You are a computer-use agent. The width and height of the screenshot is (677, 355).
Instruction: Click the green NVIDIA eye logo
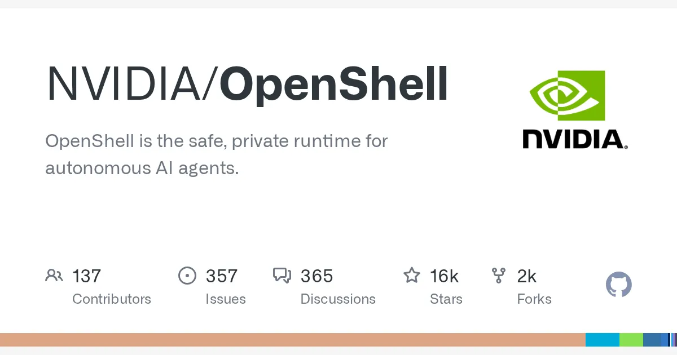click(x=567, y=96)
